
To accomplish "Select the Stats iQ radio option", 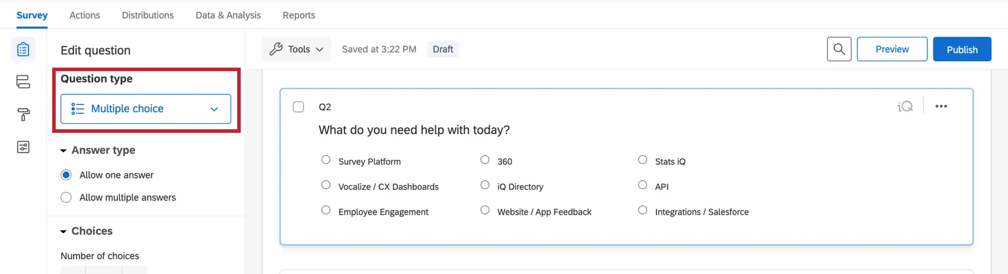I will pyautogui.click(x=643, y=160).
